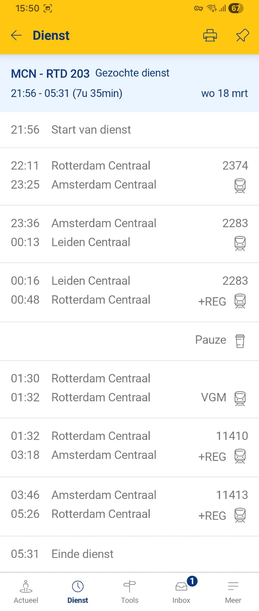Tap the coffee cup icon next to Pauze

(x=240, y=341)
